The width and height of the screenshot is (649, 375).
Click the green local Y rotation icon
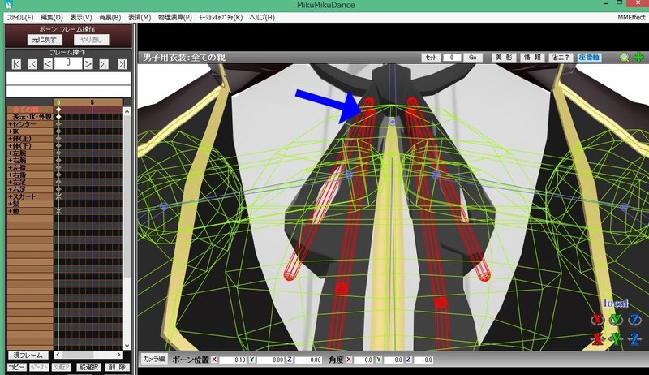[617, 320]
